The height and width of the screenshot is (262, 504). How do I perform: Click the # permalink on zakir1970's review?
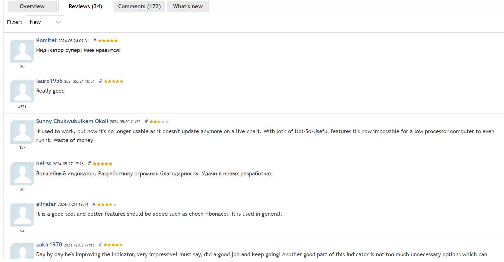tap(100, 245)
